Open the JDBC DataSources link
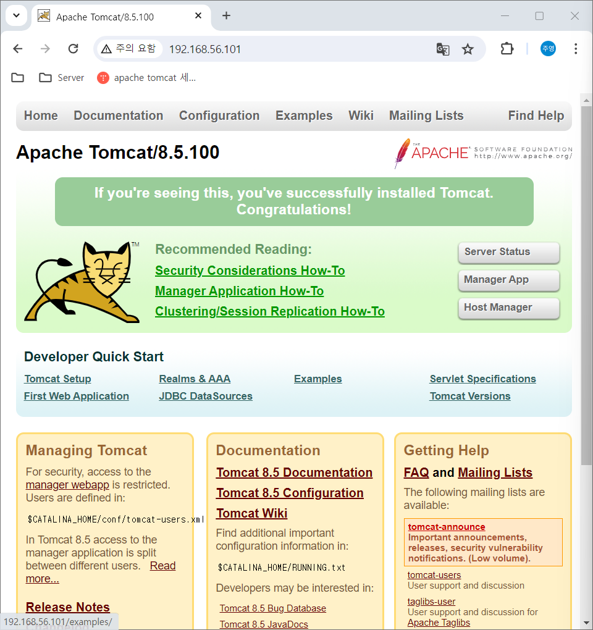Viewport: 593px width, 630px height. coord(206,396)
